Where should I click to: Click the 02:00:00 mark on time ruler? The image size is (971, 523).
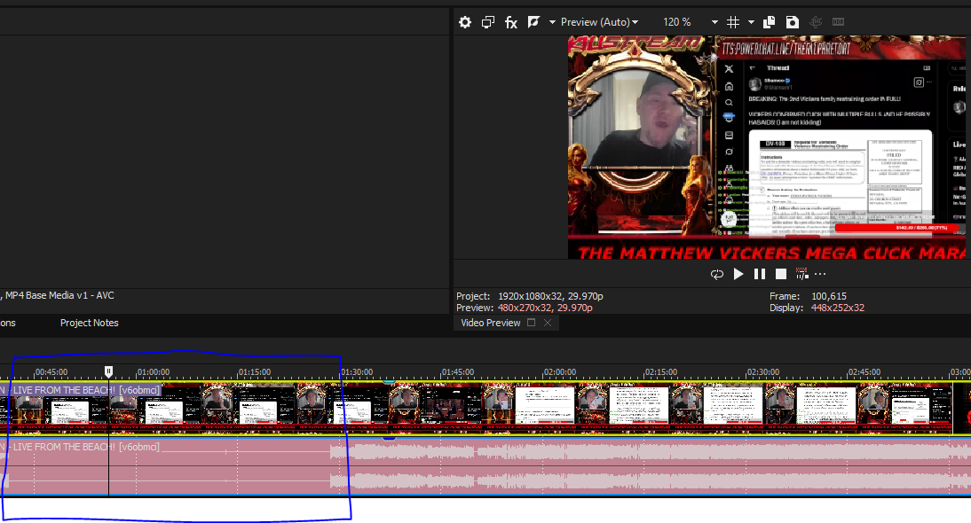point(560,372)
